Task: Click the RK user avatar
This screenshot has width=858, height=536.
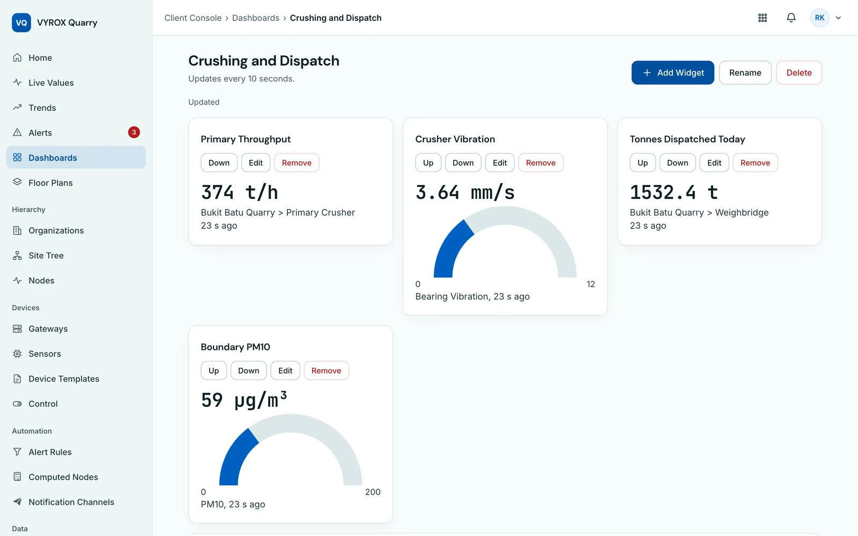Action: pyautogui.click(x=819, y=18)
